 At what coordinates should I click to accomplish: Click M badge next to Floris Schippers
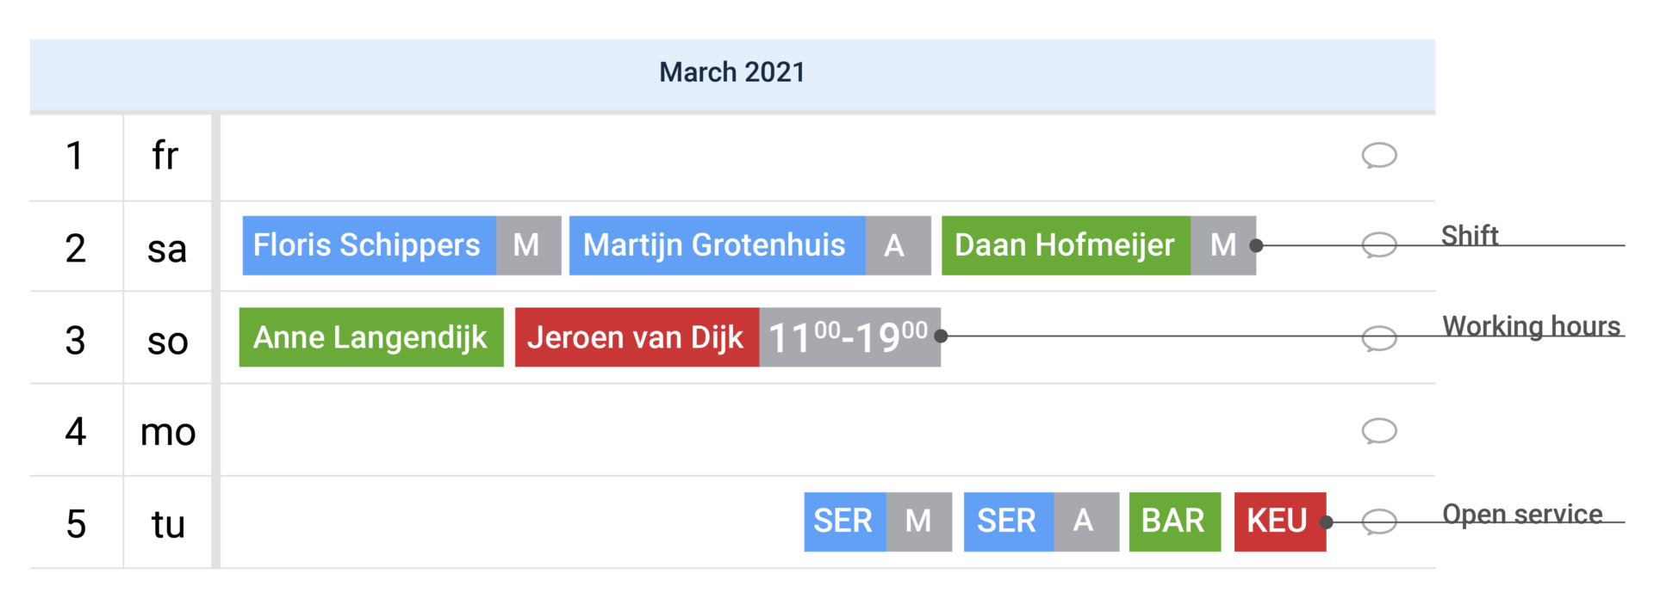click(528, 246)
